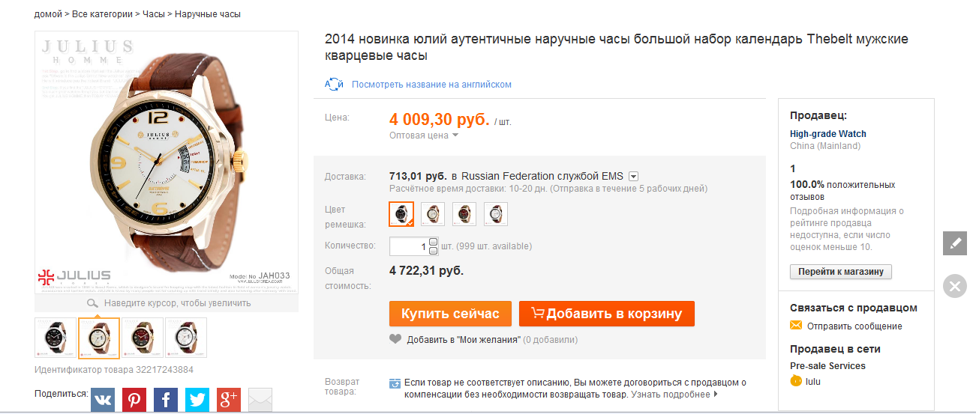Share this item on Facebook
Image resolution: width=976 pixels, height=414 pixels.
[166, 400]
